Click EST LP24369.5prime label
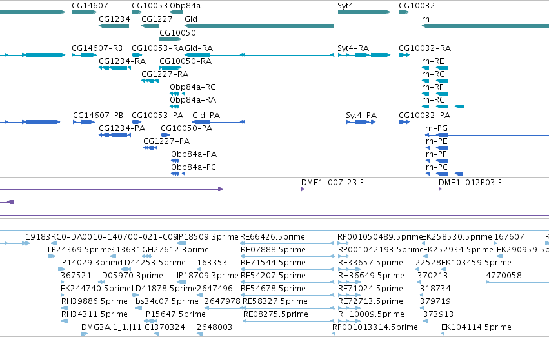The height and width of the screenshot is (337, 549). coord(79,250)
